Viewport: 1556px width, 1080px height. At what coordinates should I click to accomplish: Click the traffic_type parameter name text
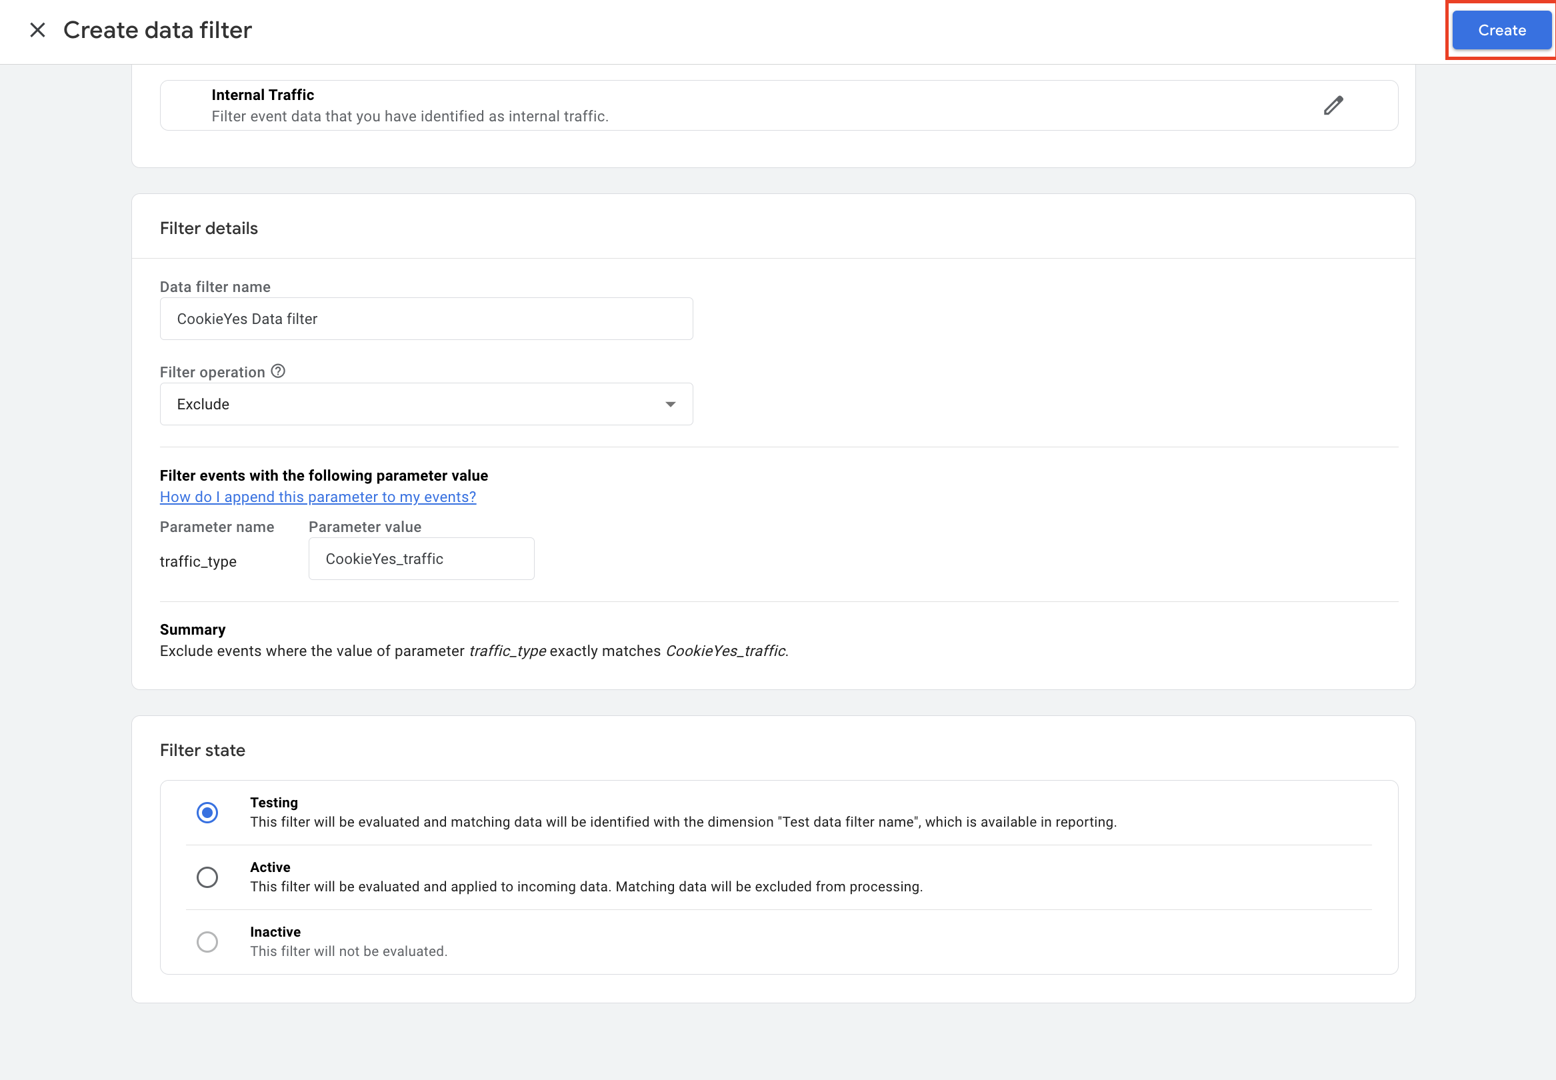click(x=197, y=561)
